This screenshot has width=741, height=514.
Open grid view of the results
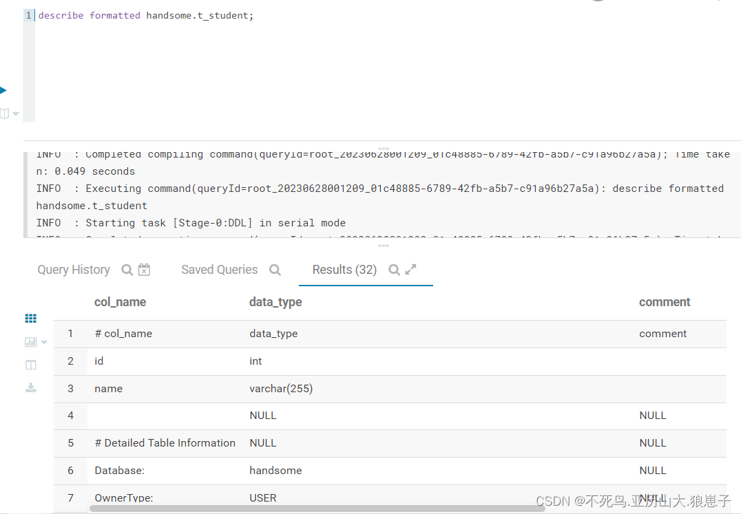tap(30, 318)
